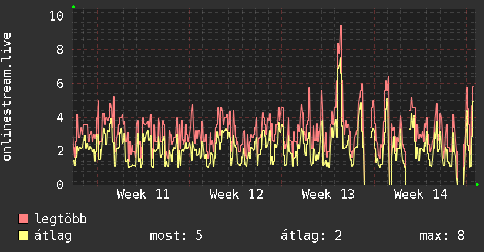
Task: Click the y-axis label 10
Action: coord(56,16)
